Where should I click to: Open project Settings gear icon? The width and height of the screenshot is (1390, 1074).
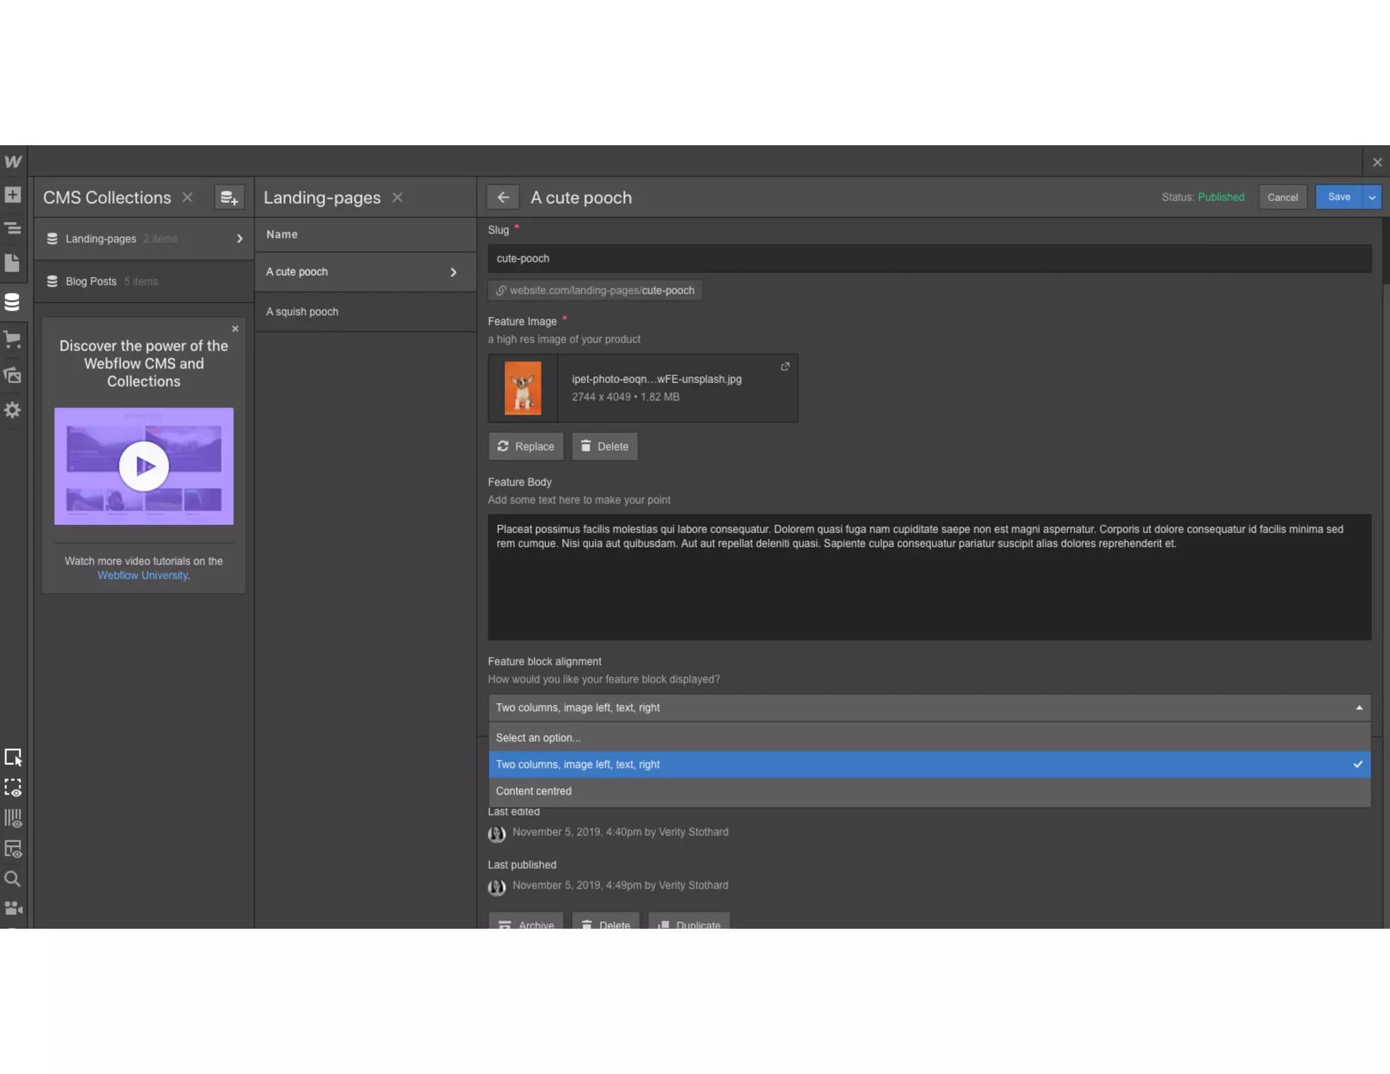pos(13,410)
